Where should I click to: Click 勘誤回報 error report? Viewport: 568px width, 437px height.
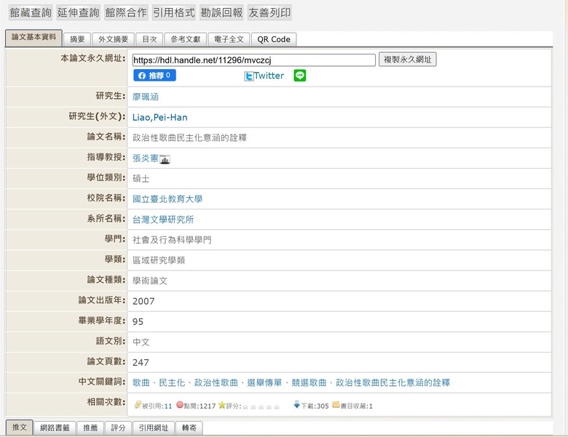coord(221,12)
